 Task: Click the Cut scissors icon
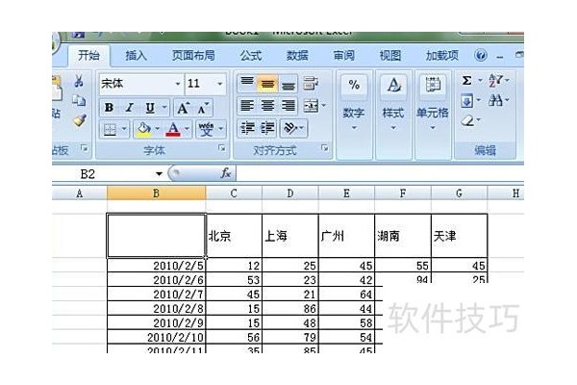coord(79,81)
